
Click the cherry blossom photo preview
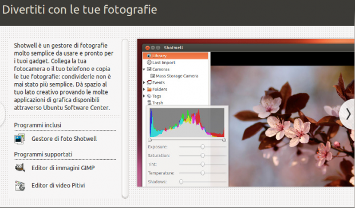pos(282,126)
